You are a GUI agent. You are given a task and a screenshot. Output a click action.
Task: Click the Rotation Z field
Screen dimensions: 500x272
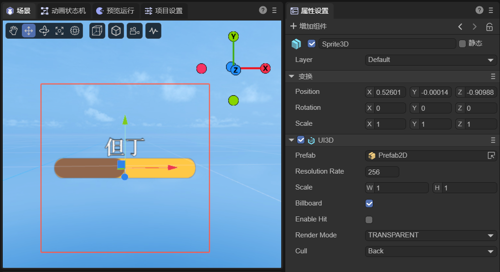tap(476, 108)
